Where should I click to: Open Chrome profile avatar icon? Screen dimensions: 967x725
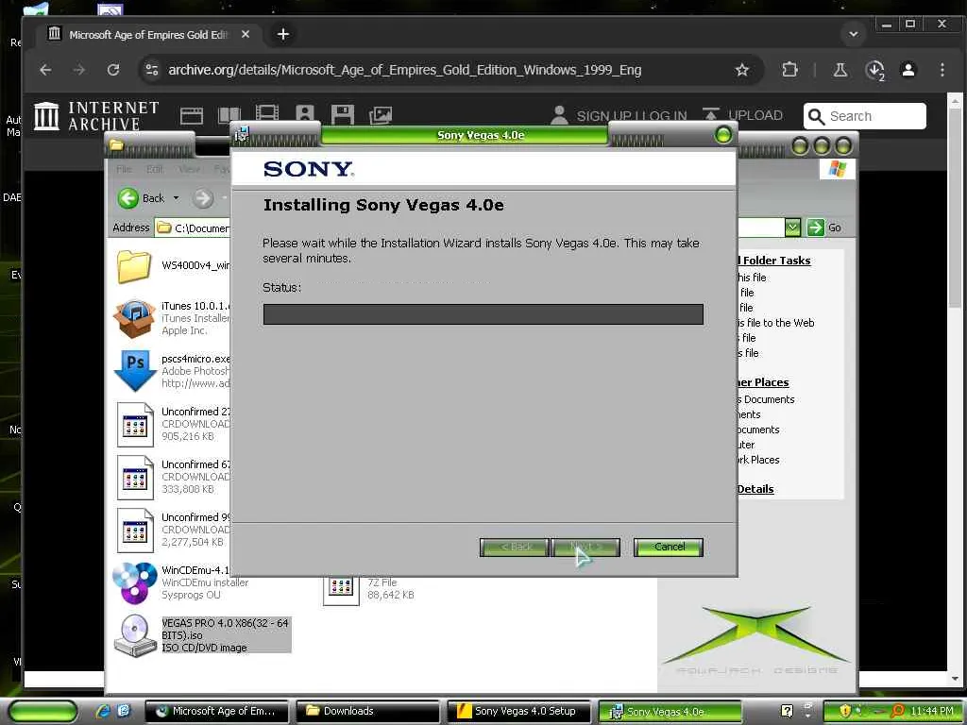pyautogui.click(x=908, y=70)
